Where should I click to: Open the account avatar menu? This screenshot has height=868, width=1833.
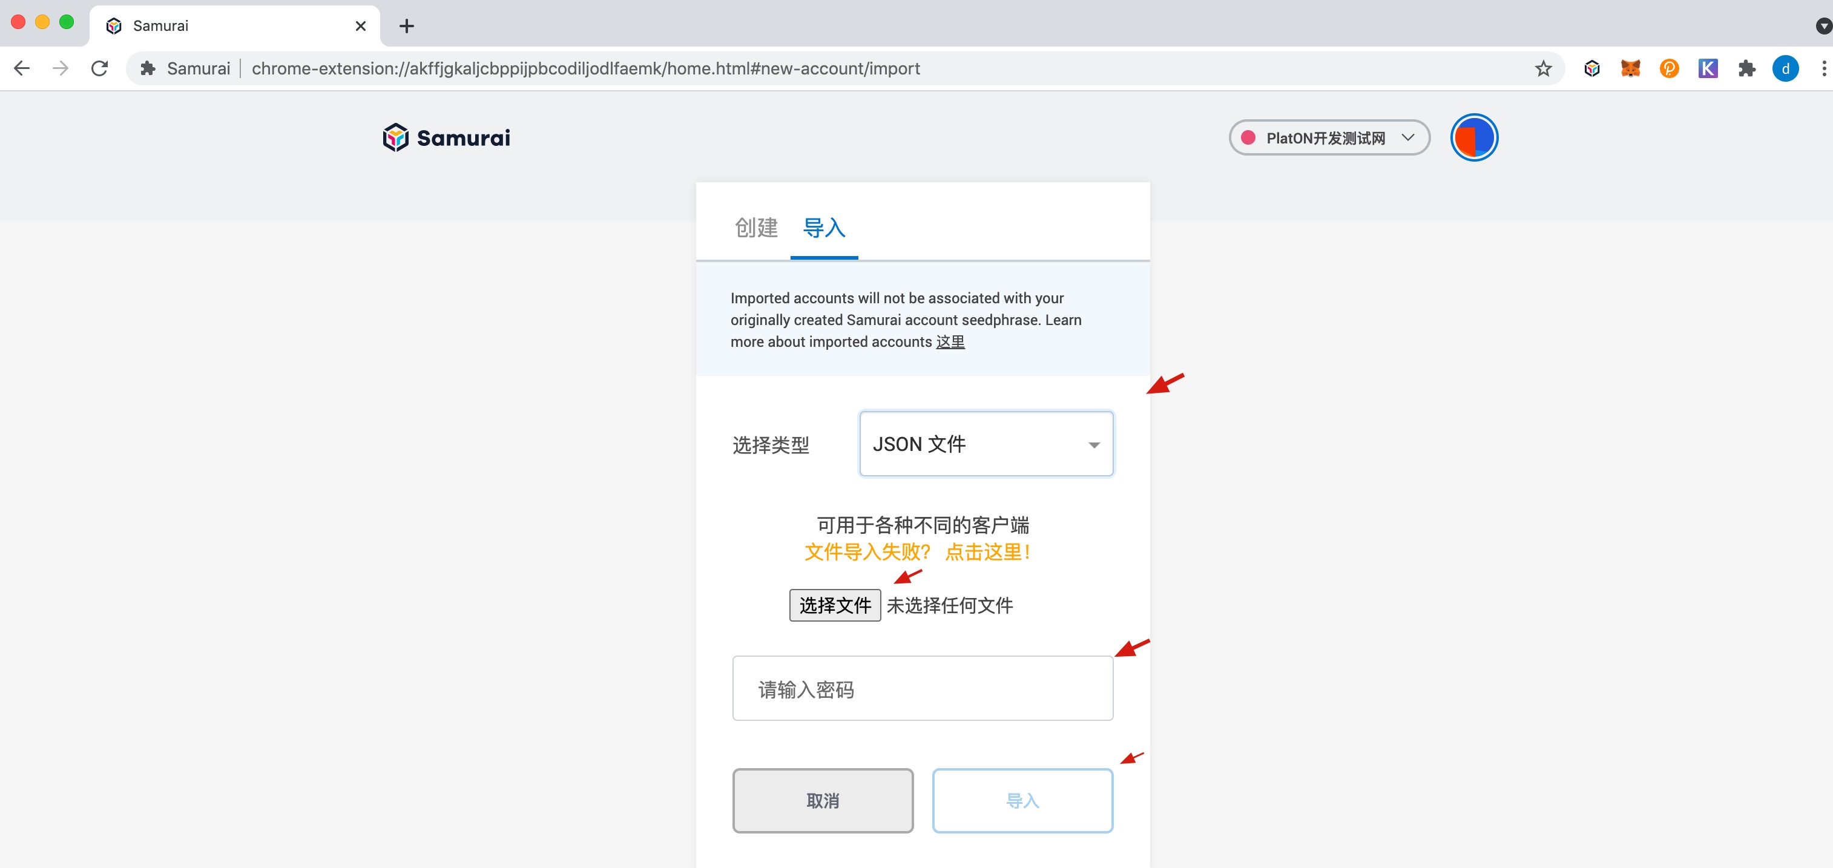[x=1473, y=137]
